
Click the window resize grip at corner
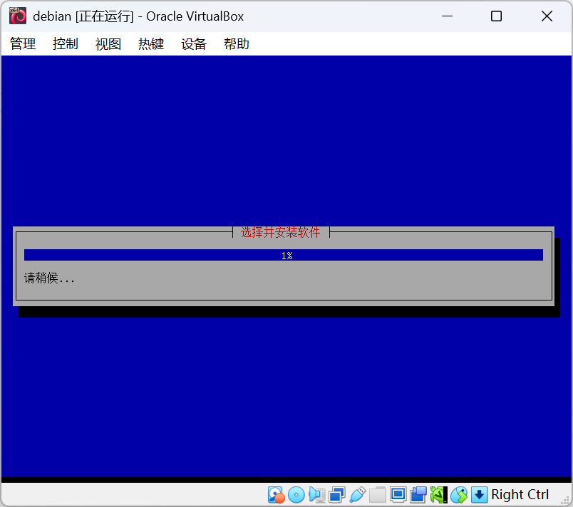(565, 500)
